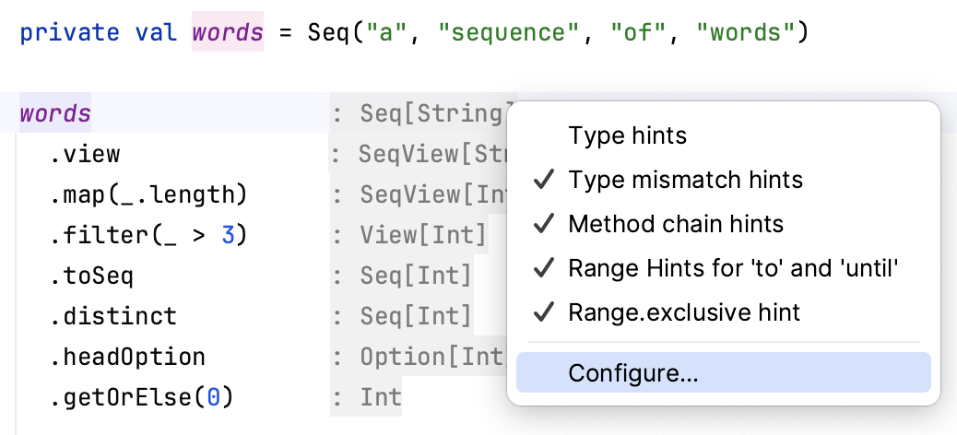957x435 pixels.
Task: Disable Type mismatch hints
Action: pos(685,180)
